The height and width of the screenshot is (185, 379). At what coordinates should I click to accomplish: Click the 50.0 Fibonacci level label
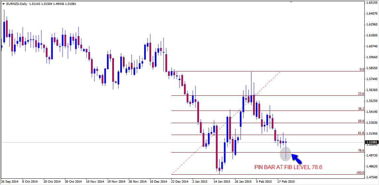(361, 121)
